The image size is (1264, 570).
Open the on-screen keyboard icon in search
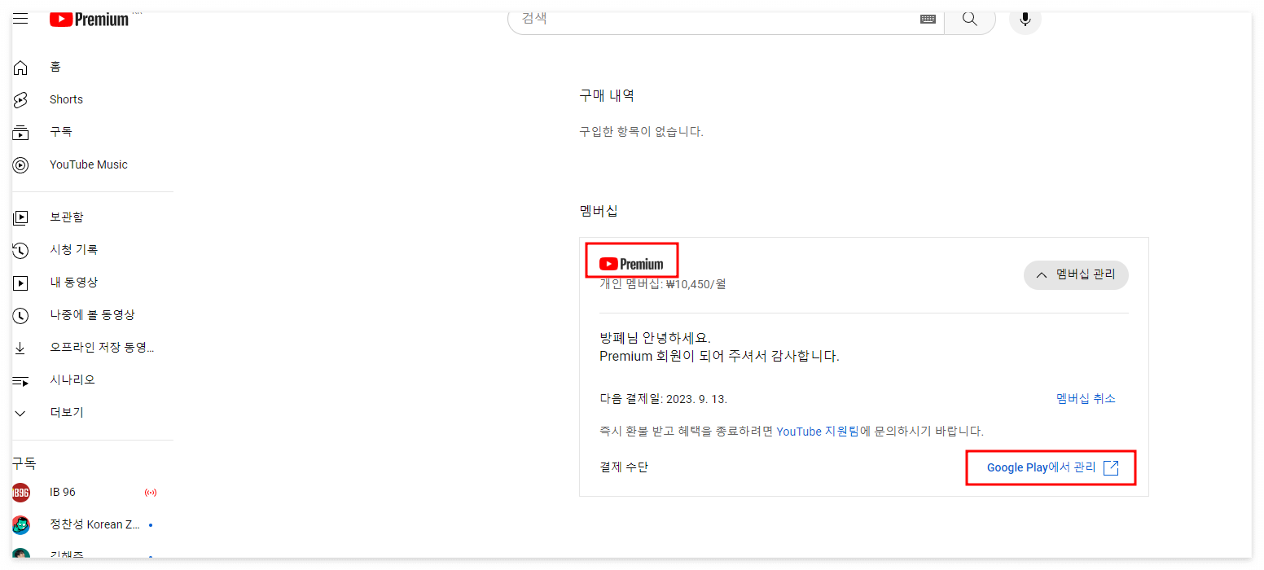(x=928, y=19)
